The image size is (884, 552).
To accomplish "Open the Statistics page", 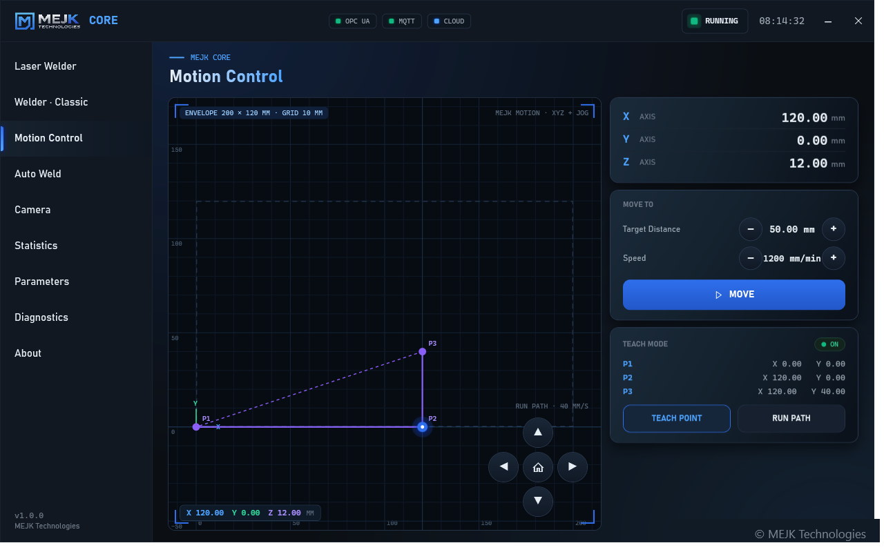I will click(76, 246).
